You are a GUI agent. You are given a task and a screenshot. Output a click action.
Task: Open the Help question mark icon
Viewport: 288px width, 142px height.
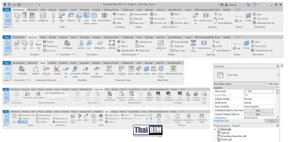pyautogui.click(x=255, y=5)
